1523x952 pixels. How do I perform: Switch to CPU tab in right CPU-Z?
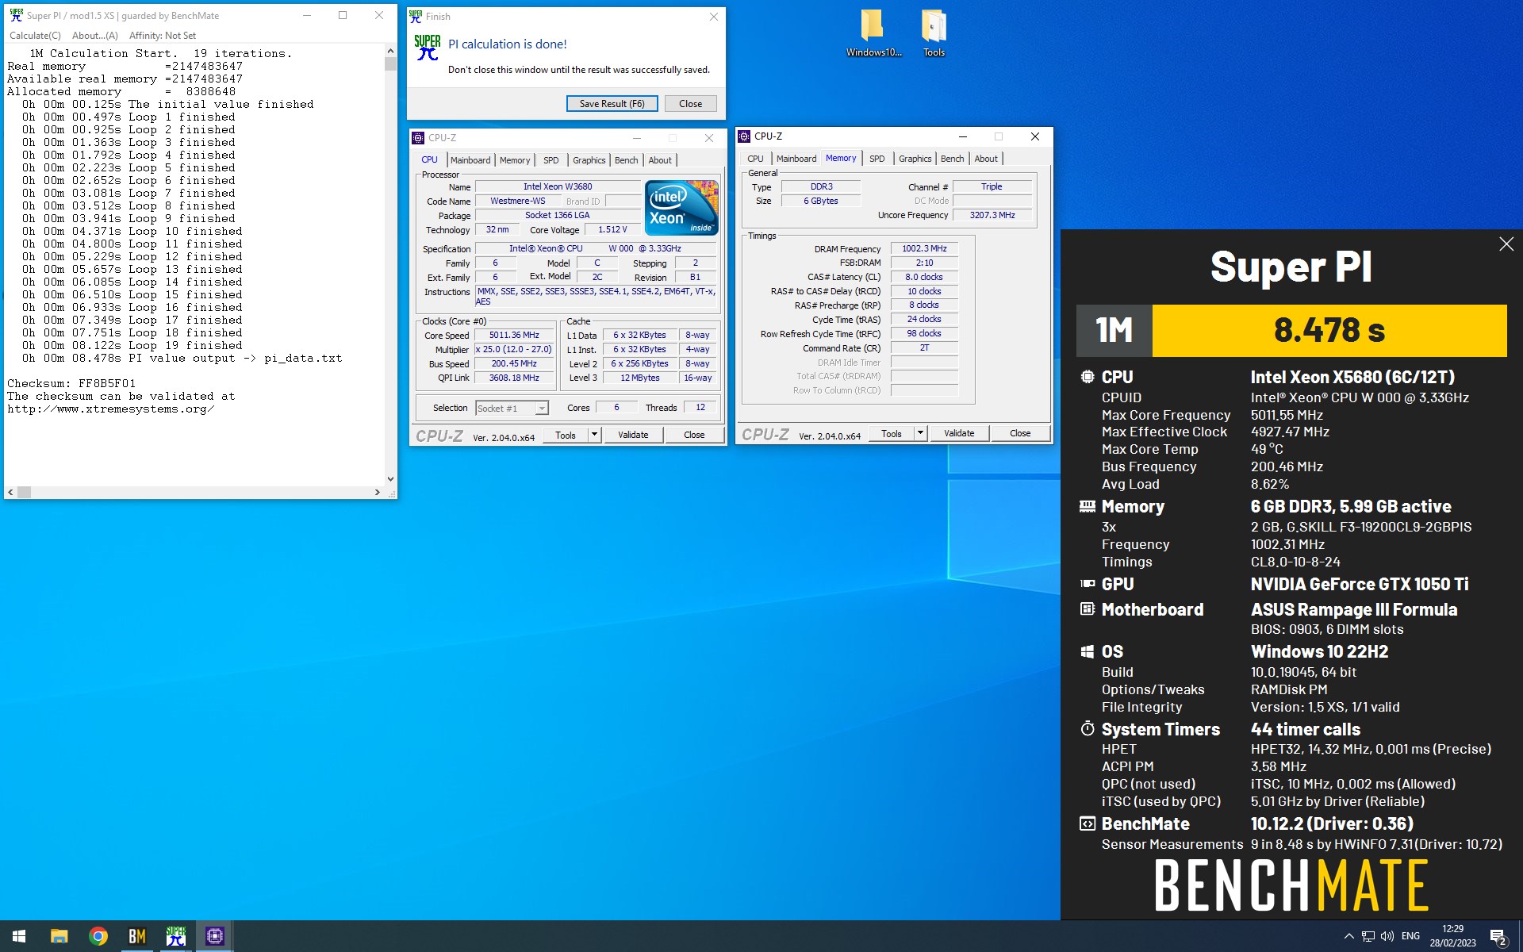pyautogui.click(x=755, y=159)
